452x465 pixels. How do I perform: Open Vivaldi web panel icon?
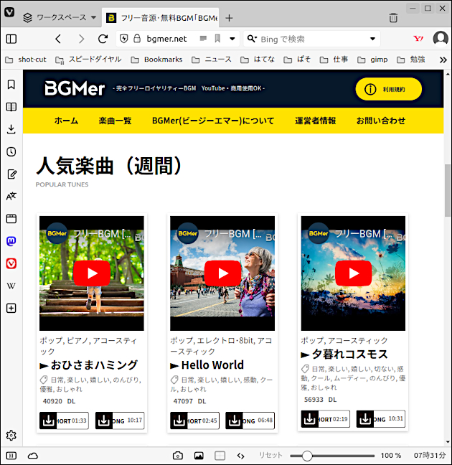click(11, 263)
